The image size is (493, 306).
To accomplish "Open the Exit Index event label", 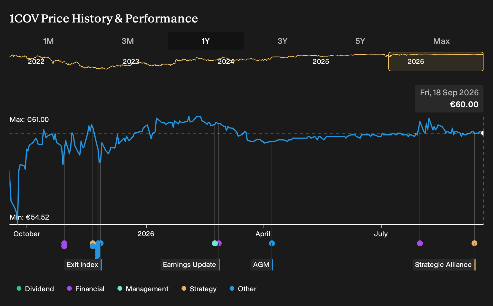I will click(x=83, y=265).
